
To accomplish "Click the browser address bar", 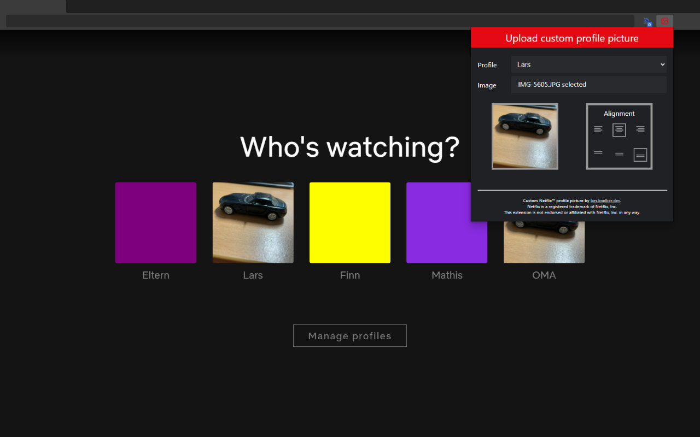I will pos(320,21).
